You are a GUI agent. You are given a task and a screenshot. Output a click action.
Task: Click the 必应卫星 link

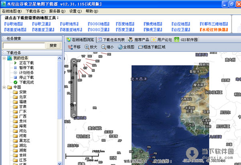181,30
